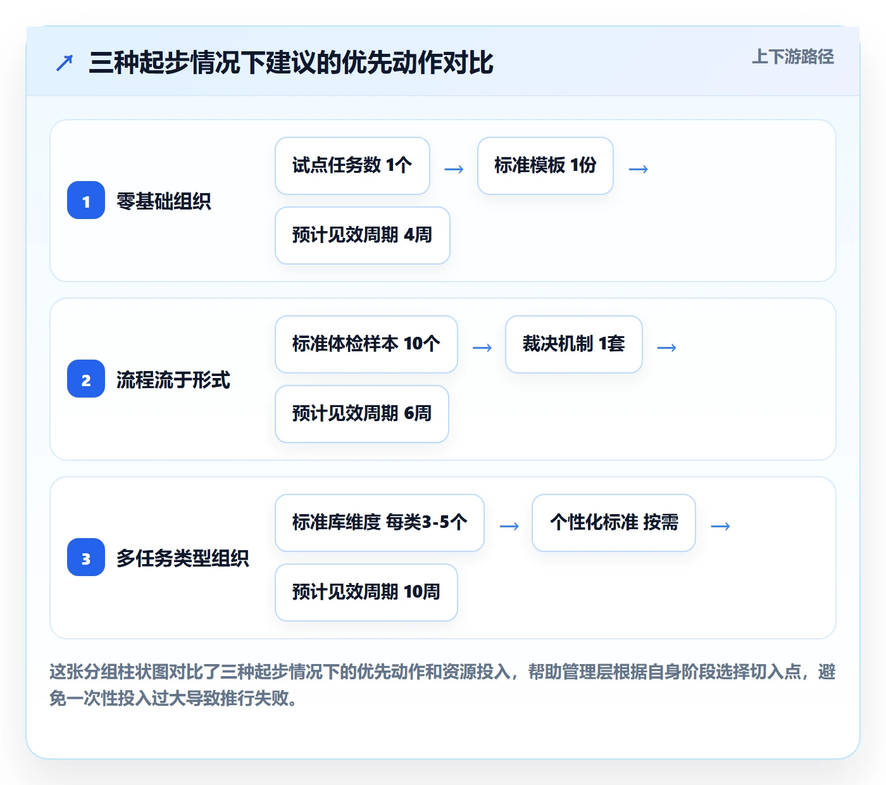Click the 试点任务数 1个 chip
The height and width of the screenshot is (785, 886).
(353, 166)
